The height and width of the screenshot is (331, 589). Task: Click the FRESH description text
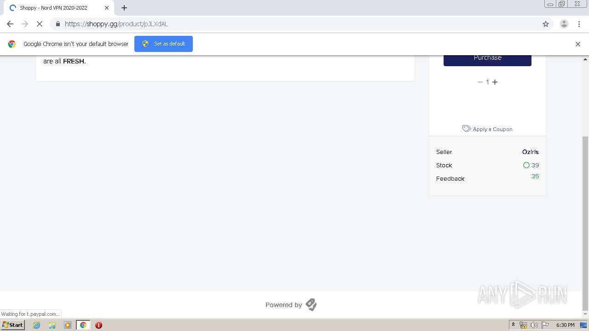[x=74, y=61]
